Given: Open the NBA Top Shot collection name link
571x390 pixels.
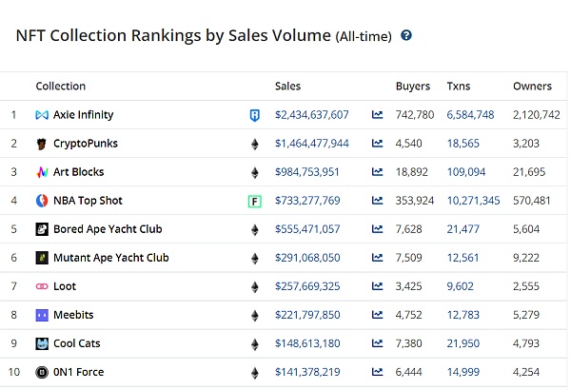Looking at the screenshot, I should [88, 201].
